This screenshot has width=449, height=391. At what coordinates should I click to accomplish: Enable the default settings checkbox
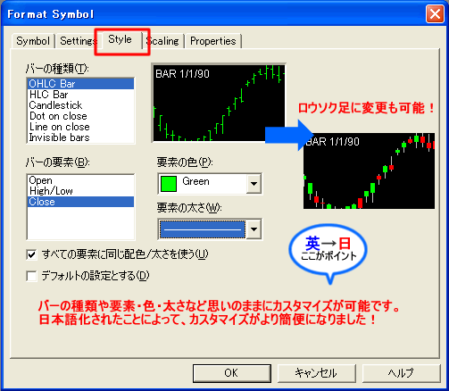coord(31,276)
